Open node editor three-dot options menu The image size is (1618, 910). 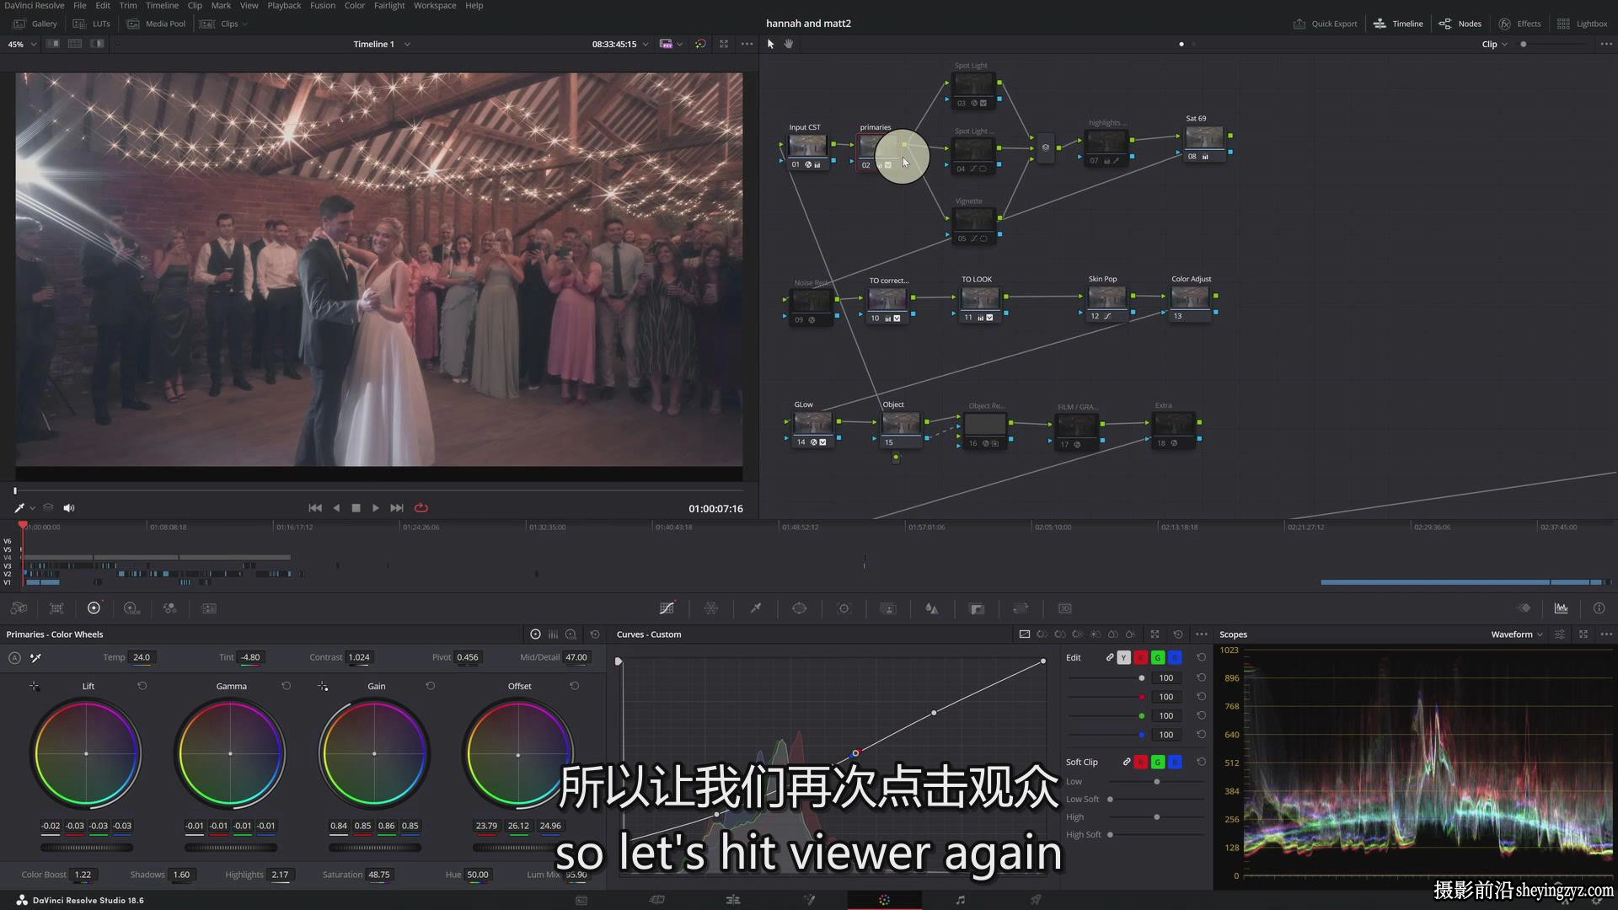click(x=1606, y=44)
